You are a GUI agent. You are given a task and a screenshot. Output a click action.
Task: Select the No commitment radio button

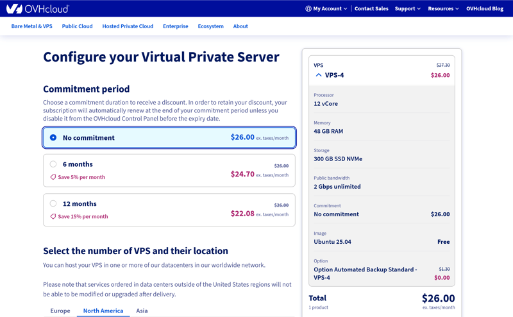53,137
